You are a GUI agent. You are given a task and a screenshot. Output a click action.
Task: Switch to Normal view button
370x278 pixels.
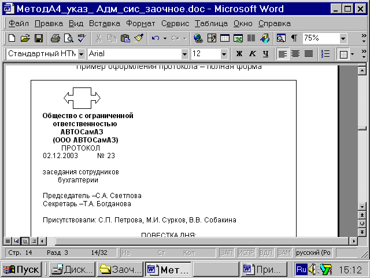(x=8, y=241)
